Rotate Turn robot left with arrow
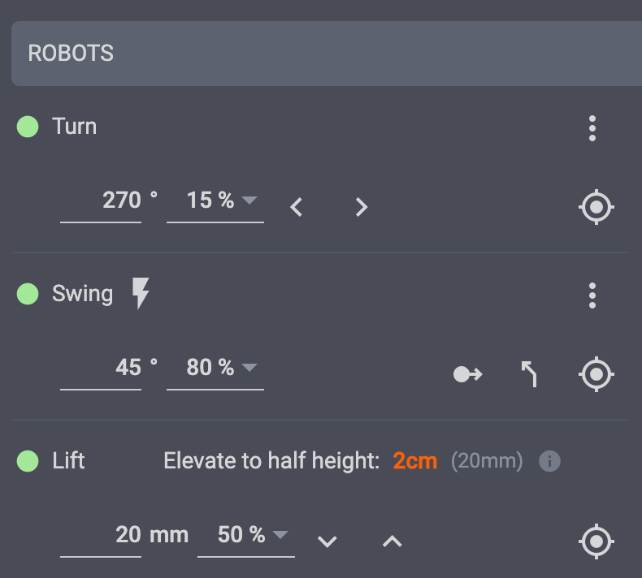The height and width of the screenshot is (578, 642). click(x=297, y=207)
